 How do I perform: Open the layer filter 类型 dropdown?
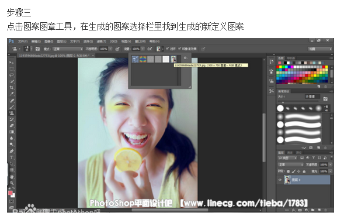[x=287, y=158]
